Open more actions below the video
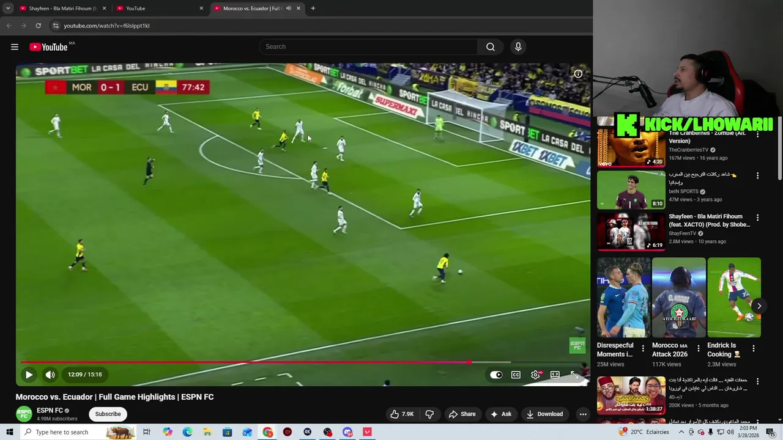783x440 pixels. [x=583, y=414]
